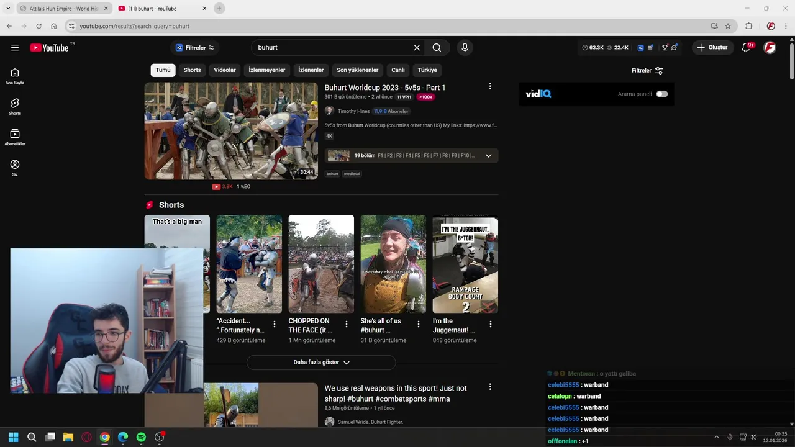This screenshot has width=795, height=447.
Task: Open Chrome extensions puzzle icon
Action: (x=749, y=26)
